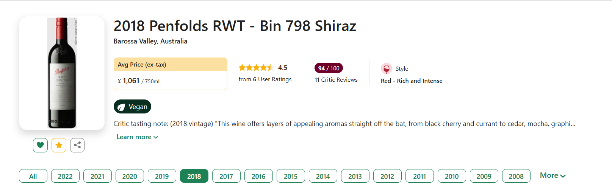Select the 2015 vintage pill

pos(291,176)
